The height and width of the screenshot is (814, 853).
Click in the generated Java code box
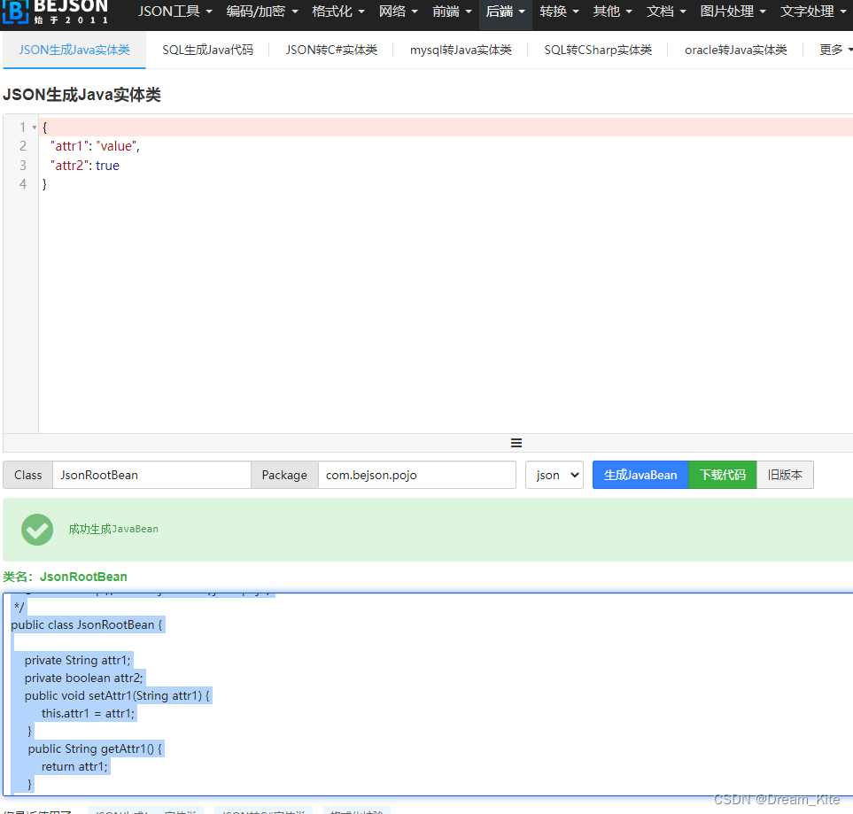tap(428, 694)
